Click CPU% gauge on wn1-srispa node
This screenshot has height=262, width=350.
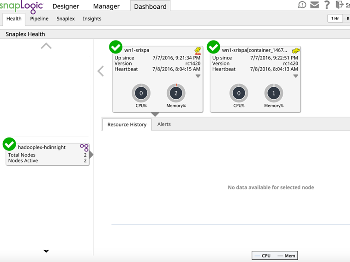click(x=141, y=93)
